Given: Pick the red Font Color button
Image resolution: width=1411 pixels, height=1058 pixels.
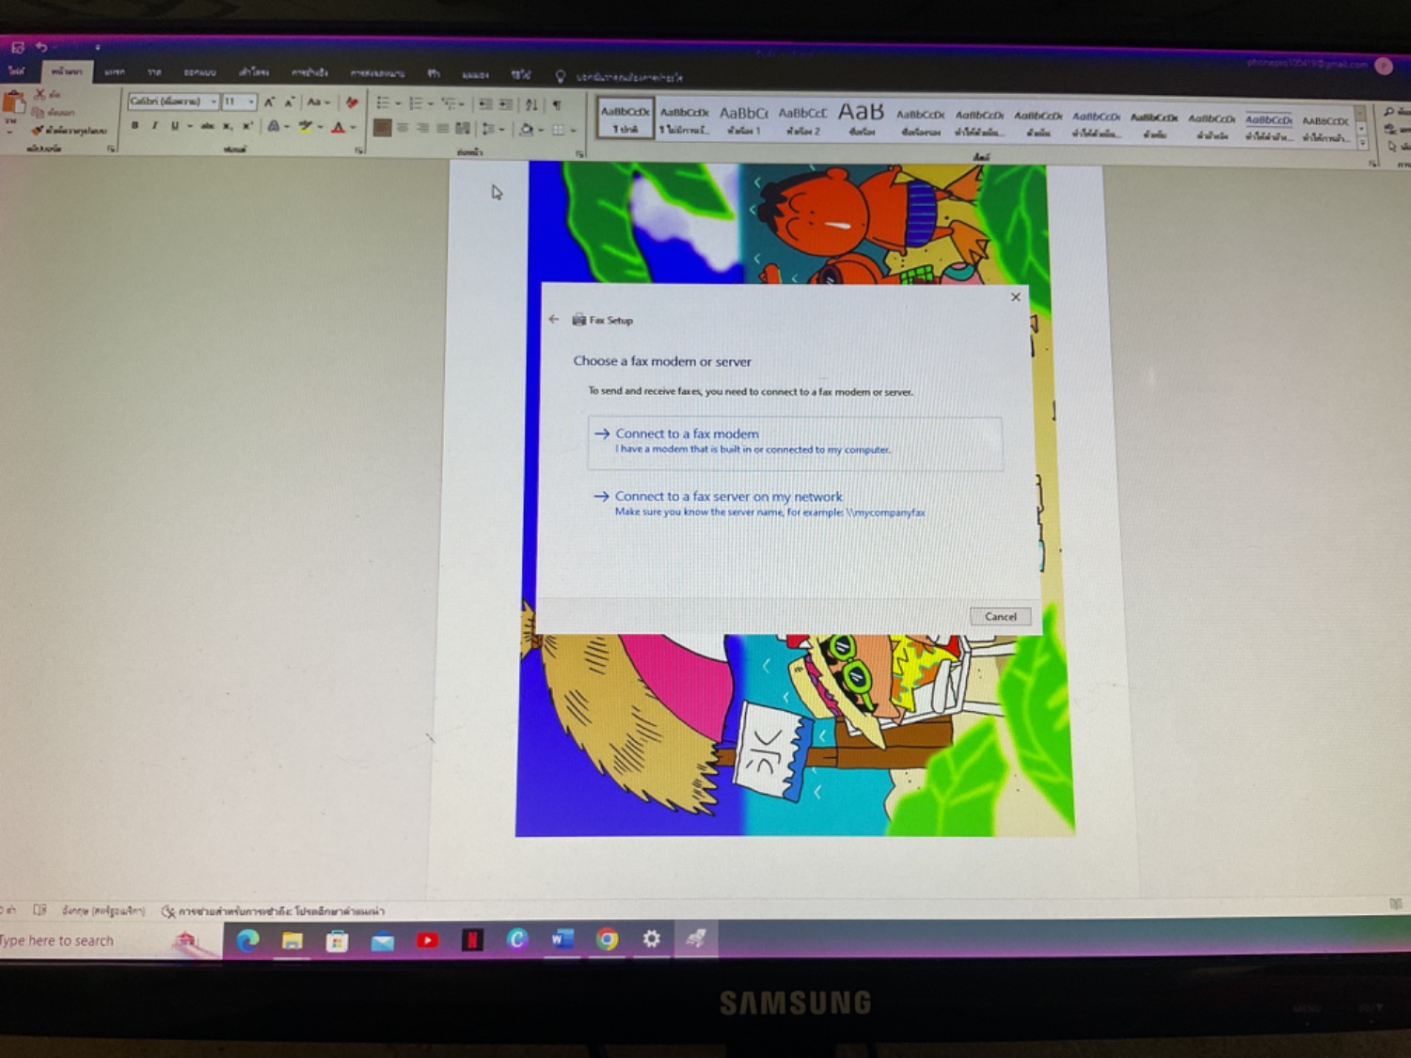Looking at the screenshot, I should [339, 127].
